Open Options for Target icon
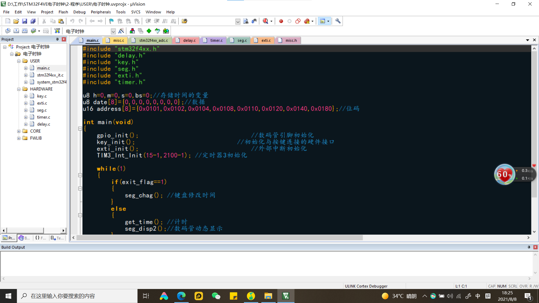 coord(121,31)
